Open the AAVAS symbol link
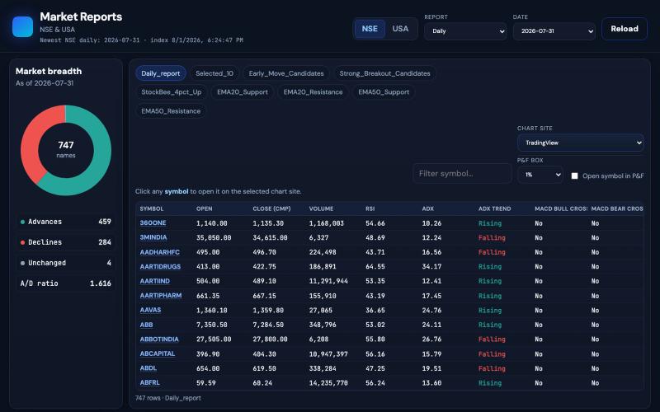 click(150, 310)
